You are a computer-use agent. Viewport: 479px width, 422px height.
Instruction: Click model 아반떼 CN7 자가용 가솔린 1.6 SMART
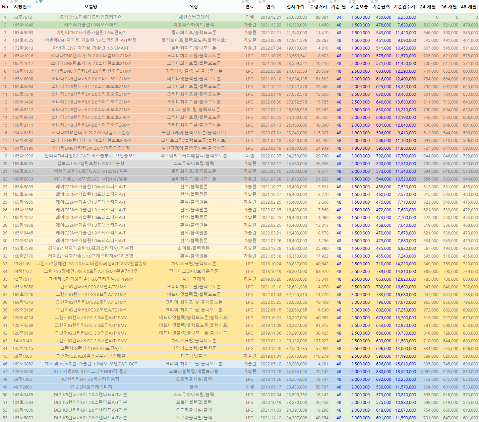(x=91, y=48)
